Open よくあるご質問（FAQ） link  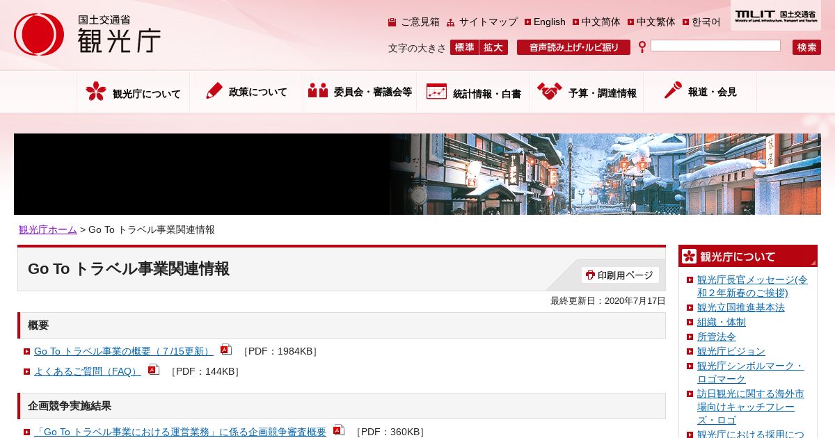click(x=88, y=371)
